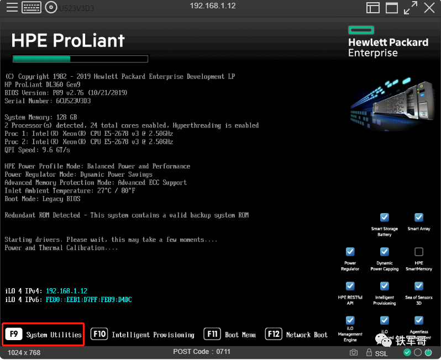This screenshot has height=360, width=441.
Task: Click the POST Code : 0711 status text
Action: point(202,352)
